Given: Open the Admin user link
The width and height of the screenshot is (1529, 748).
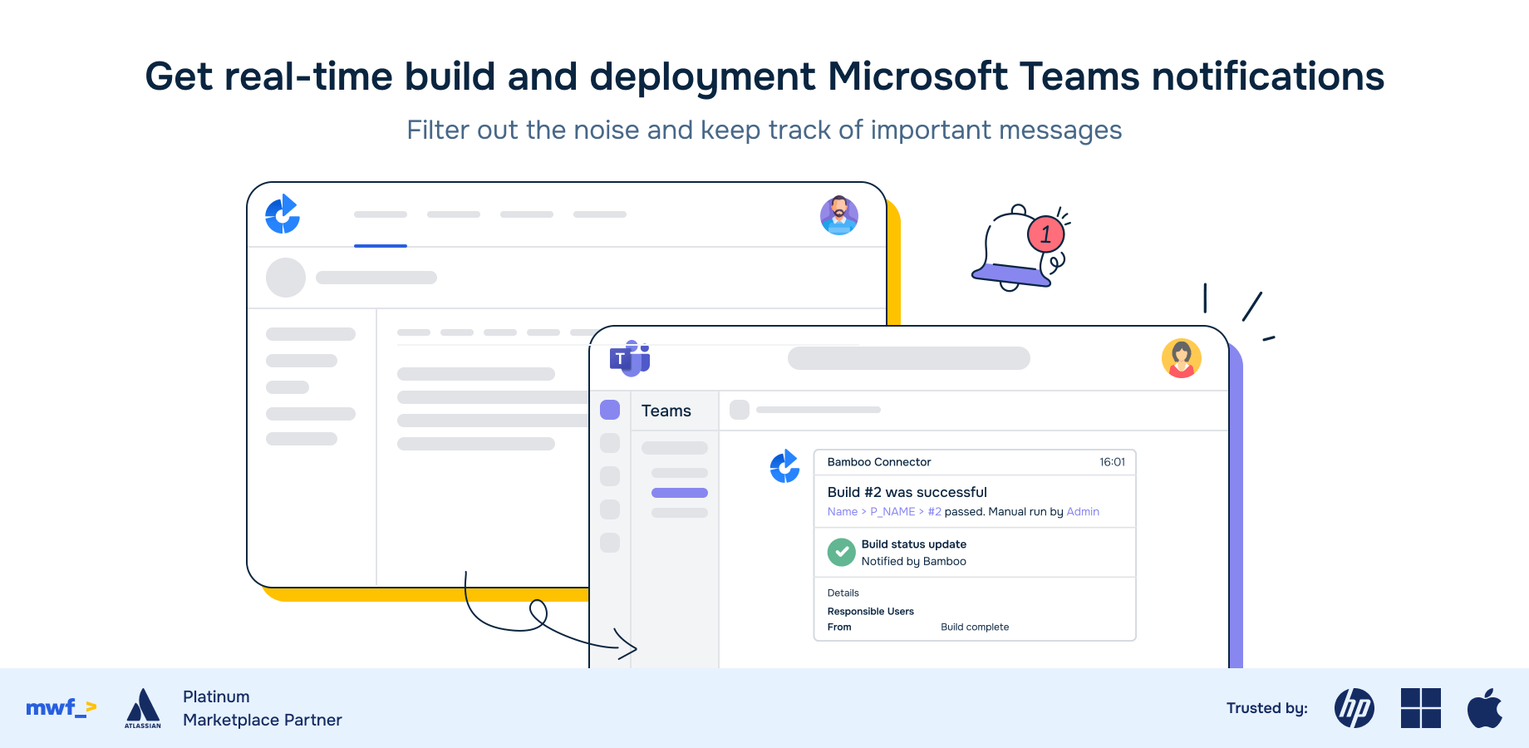Looking at the screenshot, I should (x=1083, y=512).
